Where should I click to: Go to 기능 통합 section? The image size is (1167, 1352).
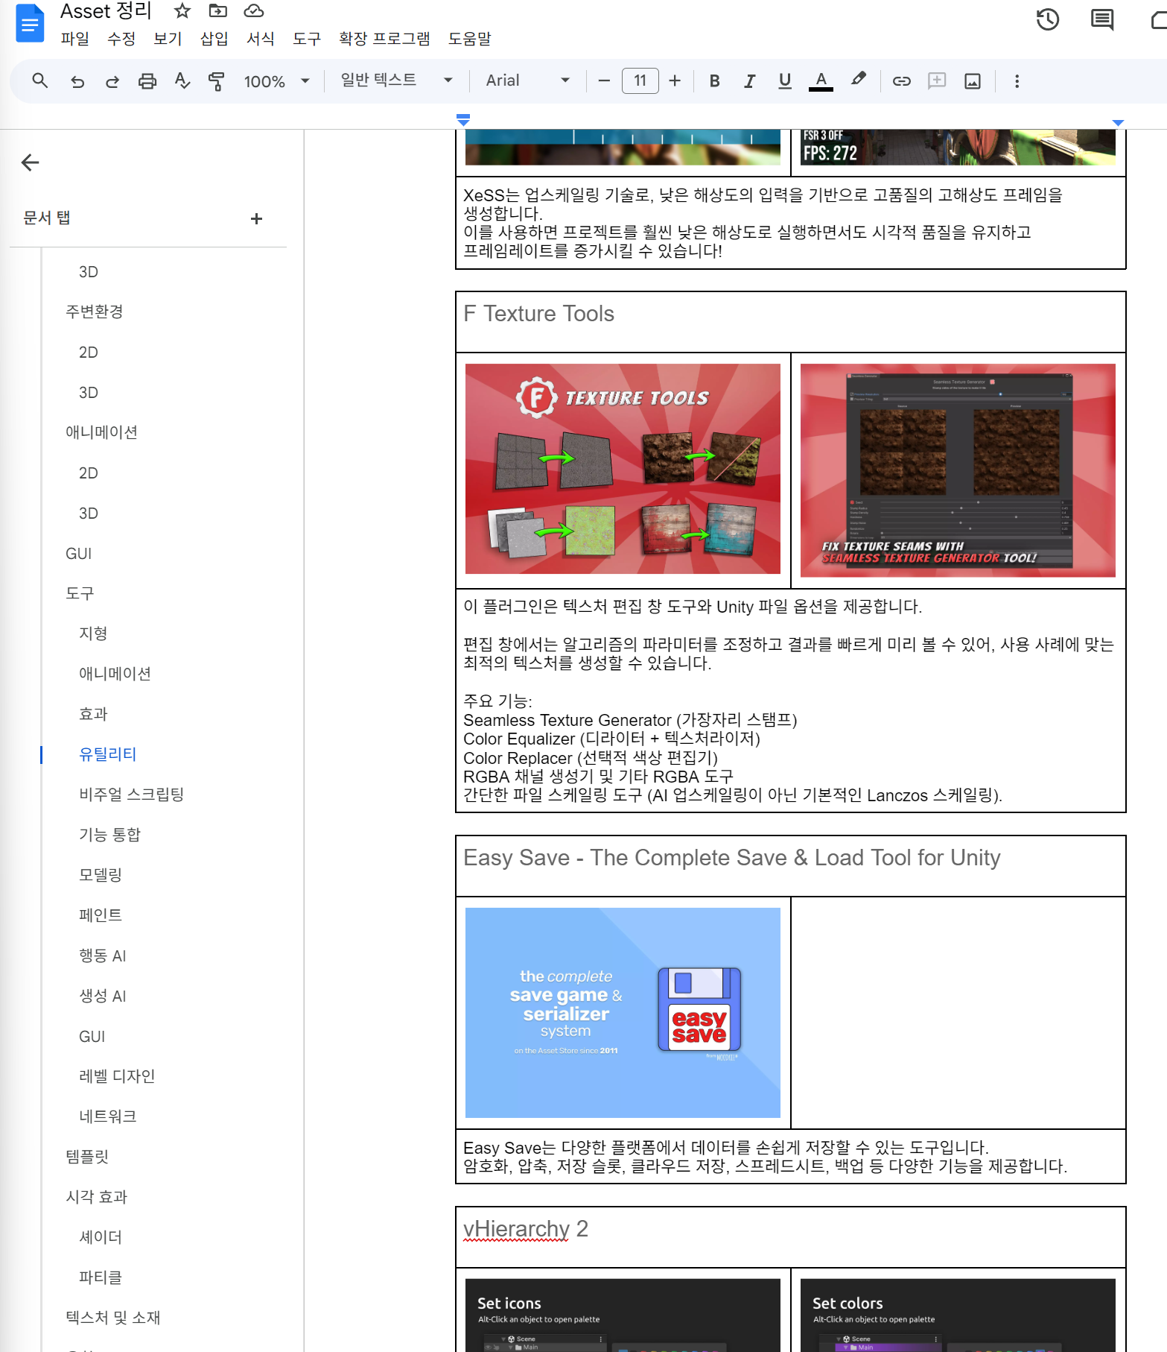pyautogui.click(x=109, y=835)
